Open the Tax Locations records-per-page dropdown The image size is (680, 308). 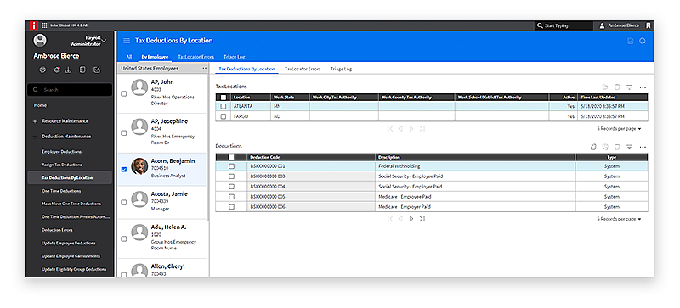[619, 129]
